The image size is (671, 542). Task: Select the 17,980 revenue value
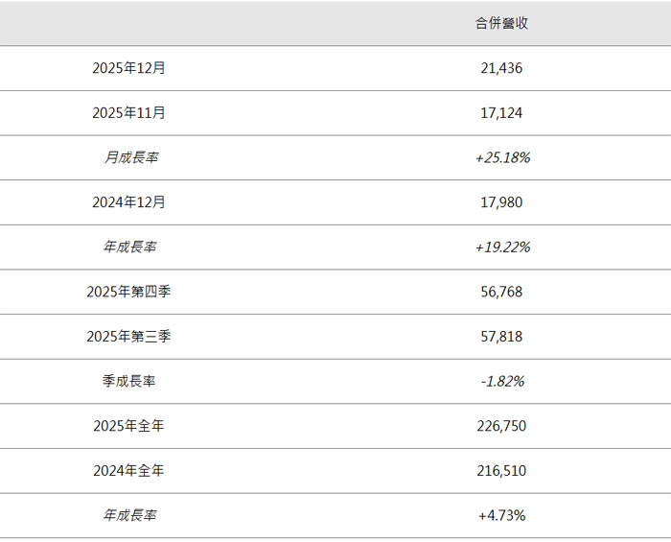501,202
